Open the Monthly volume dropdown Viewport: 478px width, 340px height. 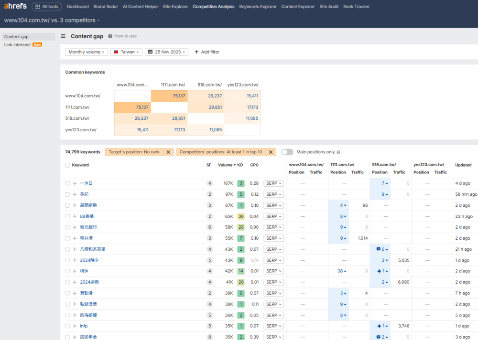87,52
